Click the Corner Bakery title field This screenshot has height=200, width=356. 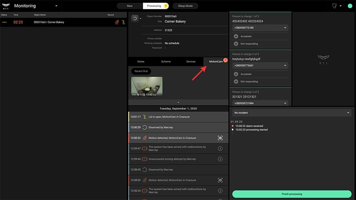tap(175, 21)
